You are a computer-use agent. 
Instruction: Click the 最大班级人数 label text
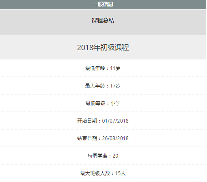point(95,173)
